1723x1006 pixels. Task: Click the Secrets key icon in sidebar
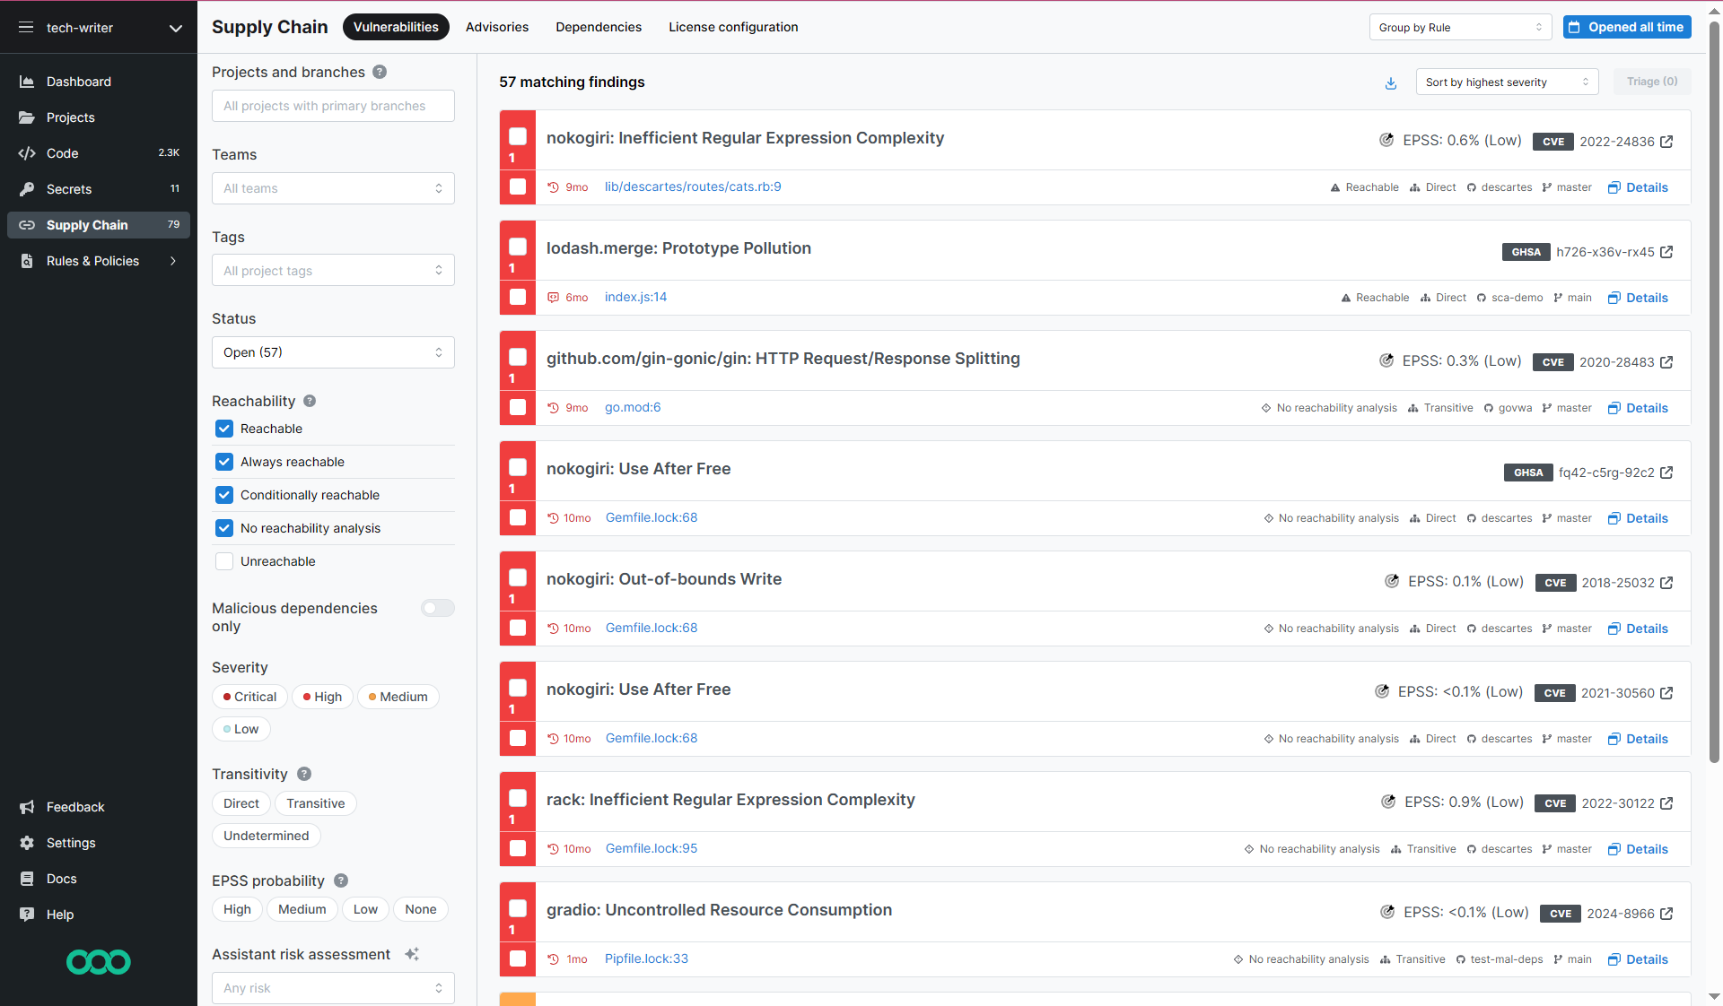coord(27,189)
